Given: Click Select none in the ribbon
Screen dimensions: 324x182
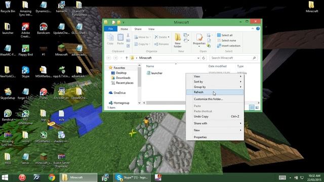Looking at the screenshot, I should point(226,40).
